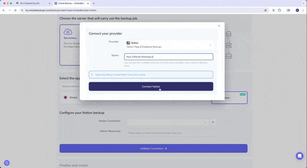This screenshot has width=307, height=168.
Task: Click Validate Connection button
Action: coord(153,148)
